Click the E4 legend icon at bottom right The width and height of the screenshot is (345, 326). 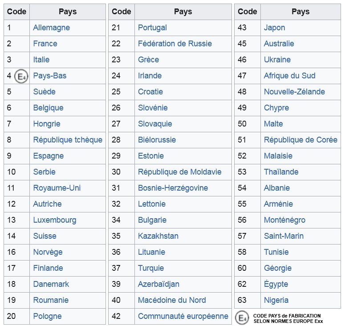tap(242, 318)
